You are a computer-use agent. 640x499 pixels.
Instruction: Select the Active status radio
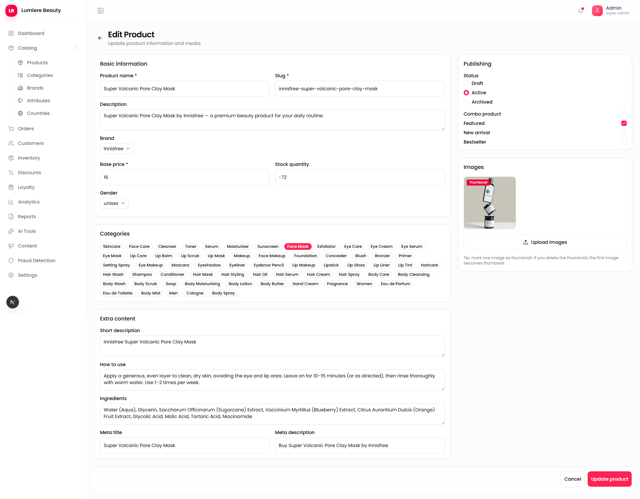click(466, 93)
